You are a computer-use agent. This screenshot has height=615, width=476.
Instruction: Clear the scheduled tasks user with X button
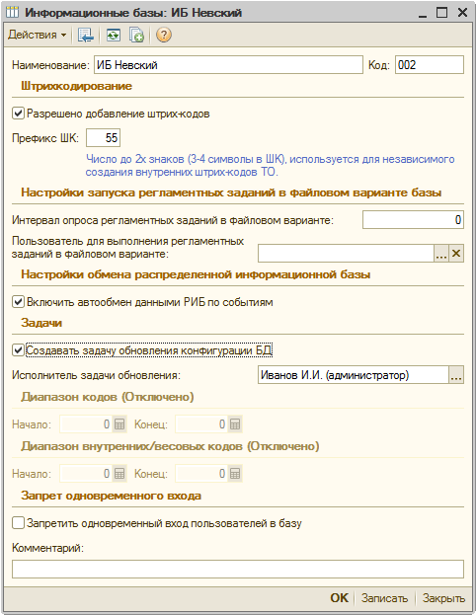[456, 254]
